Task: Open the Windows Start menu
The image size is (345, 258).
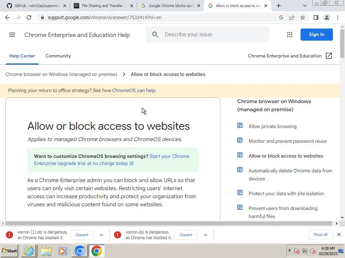Action: coord(9,251)
